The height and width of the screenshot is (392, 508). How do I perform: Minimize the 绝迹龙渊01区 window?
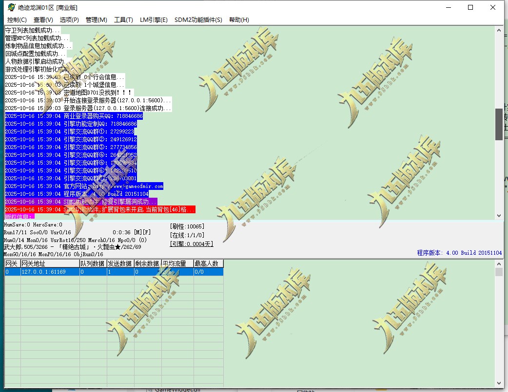coord(449,7)
